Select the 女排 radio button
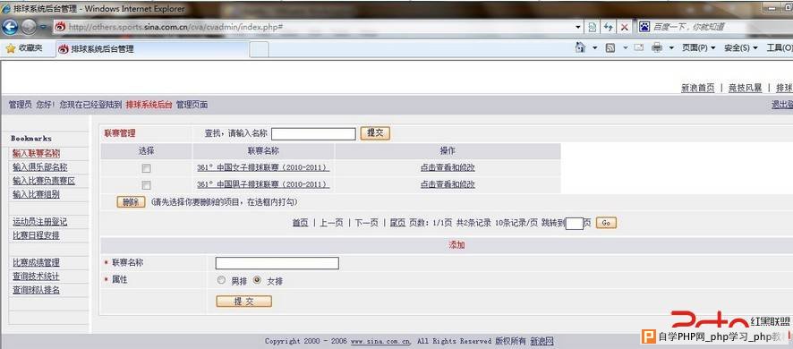Viewport: 793px width, 349px height. point(258,280)
